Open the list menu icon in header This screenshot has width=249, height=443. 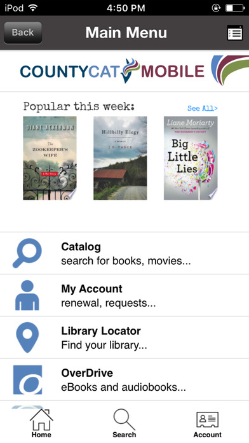point(235,32)
